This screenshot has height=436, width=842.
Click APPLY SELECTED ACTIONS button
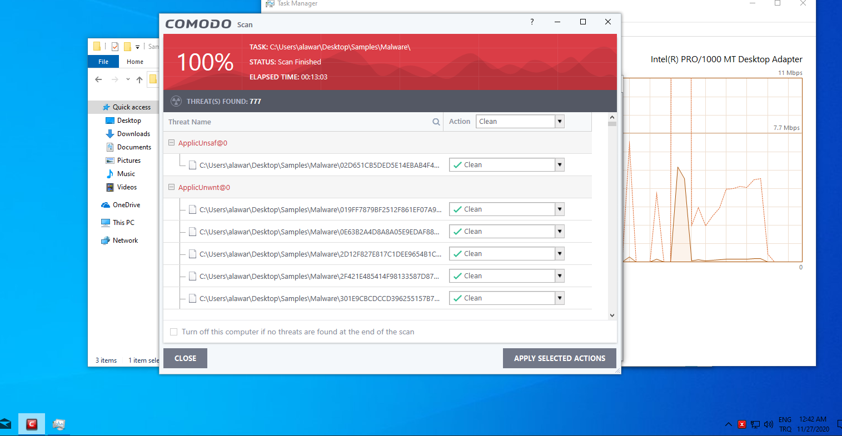coord(560,358)
